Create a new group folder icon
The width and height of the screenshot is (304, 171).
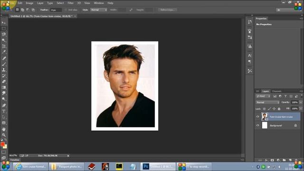point(284,160)
